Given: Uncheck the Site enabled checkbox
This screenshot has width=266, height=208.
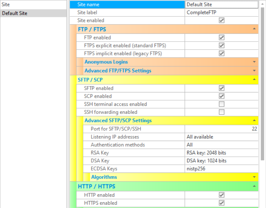Looking at the screenshot, I should pos(221,20).
